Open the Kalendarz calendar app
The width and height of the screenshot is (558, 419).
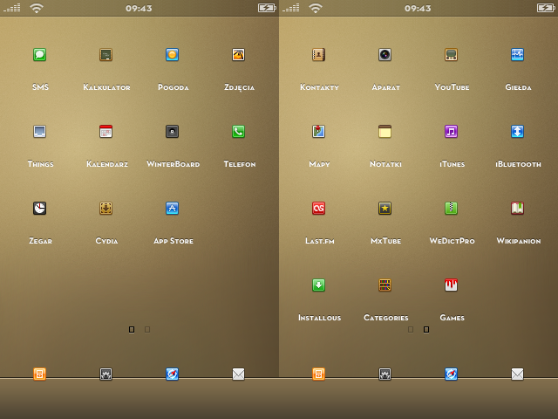coord(106,132)
